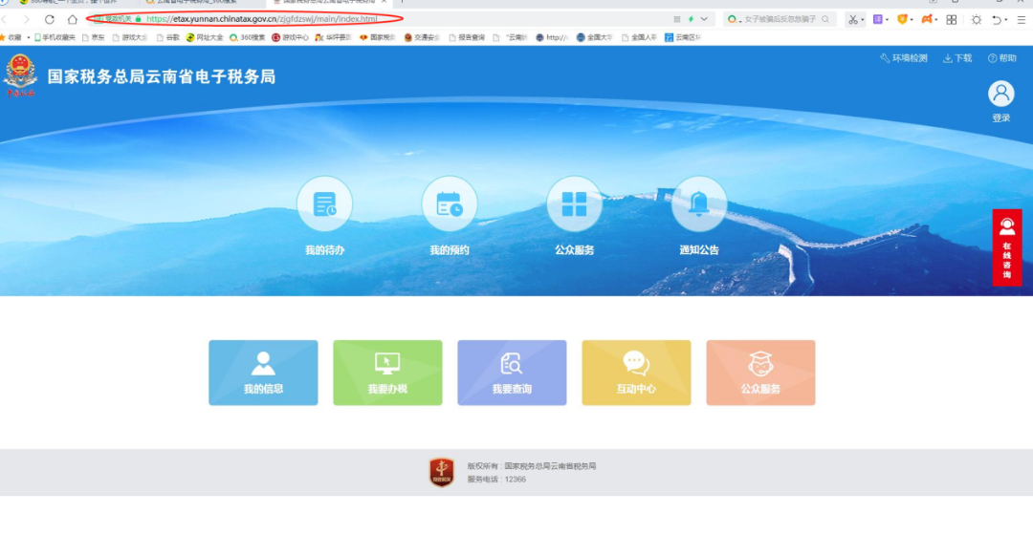
Task: Open the 京东 bookmark
Action: tap(94, 37)
